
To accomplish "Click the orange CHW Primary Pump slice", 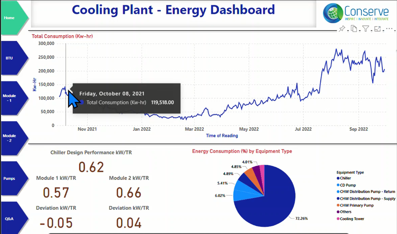I will [x=250, y=173].
